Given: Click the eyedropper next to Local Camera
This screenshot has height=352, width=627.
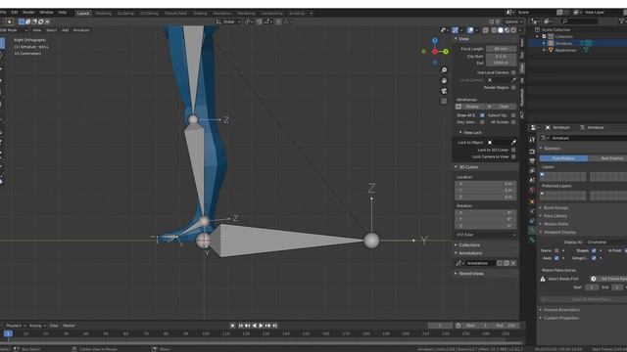Looking at the screenshot, I should (x=513, y=80).
